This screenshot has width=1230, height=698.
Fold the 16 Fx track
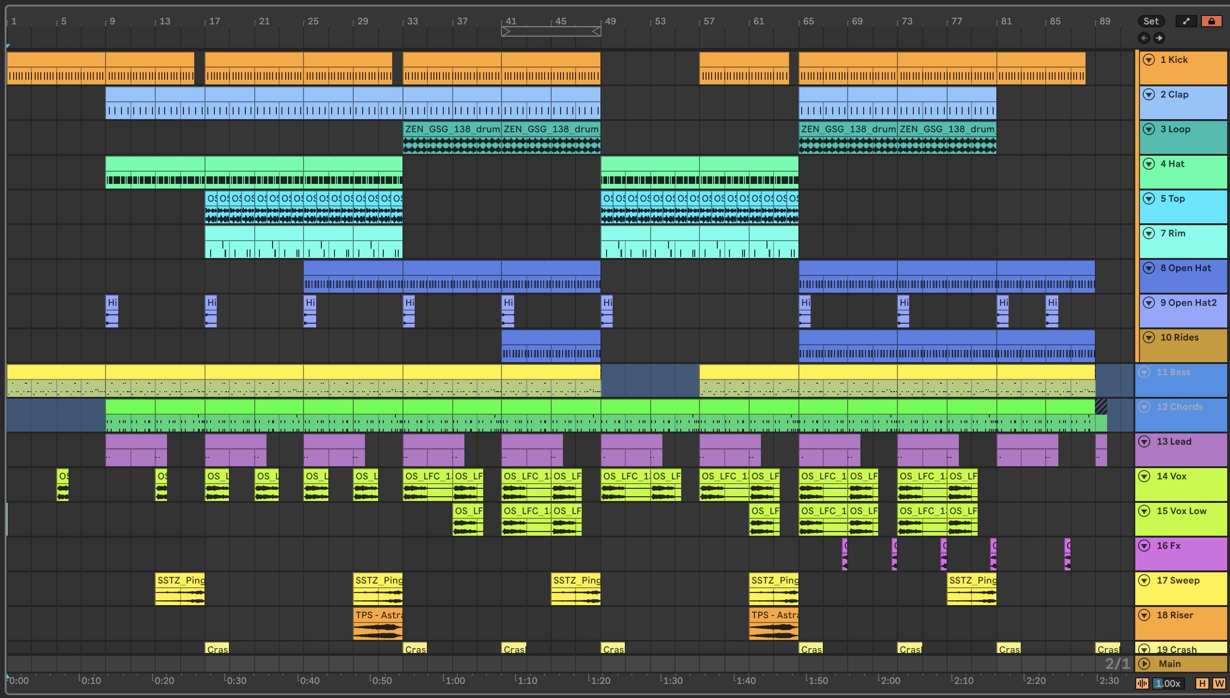tap(1144, 546)
